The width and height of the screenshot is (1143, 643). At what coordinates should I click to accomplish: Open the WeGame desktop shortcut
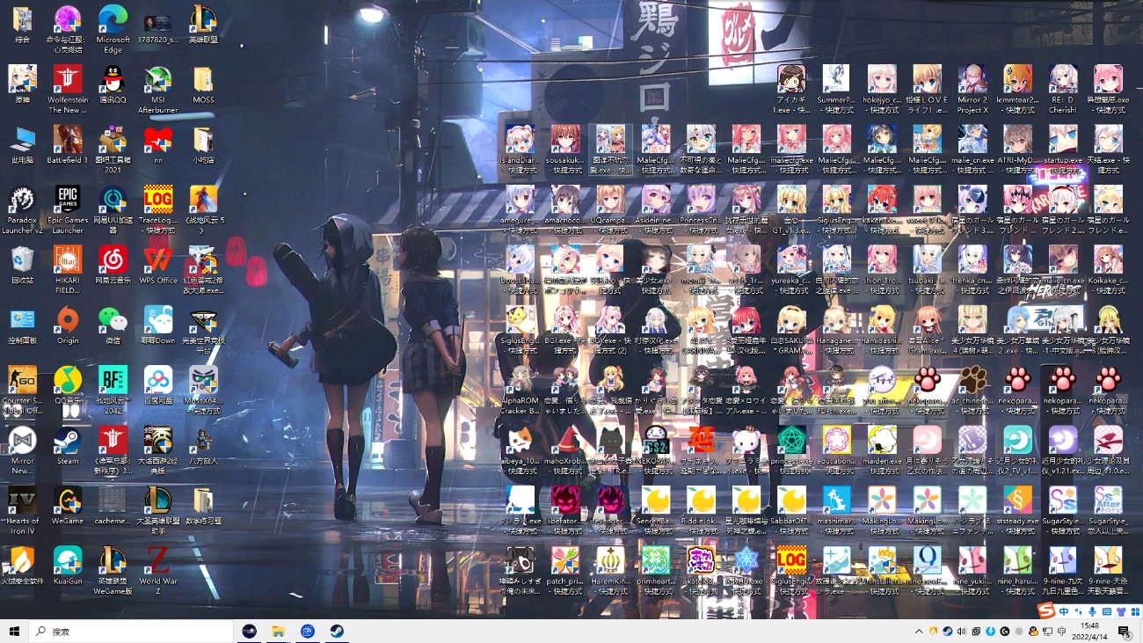click(68, 504)
